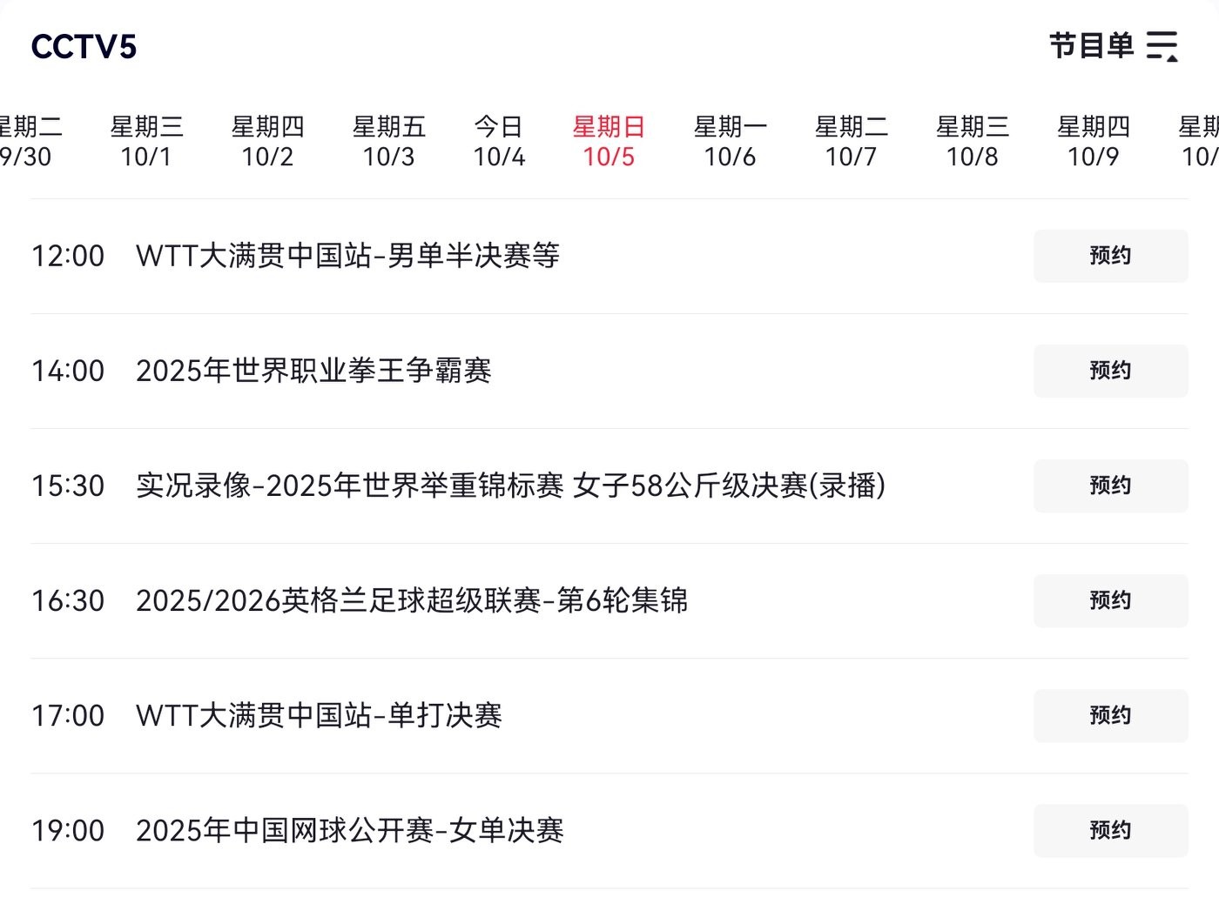
Task: Switch to 星期一 10/6 schedule
Action: 730,142
